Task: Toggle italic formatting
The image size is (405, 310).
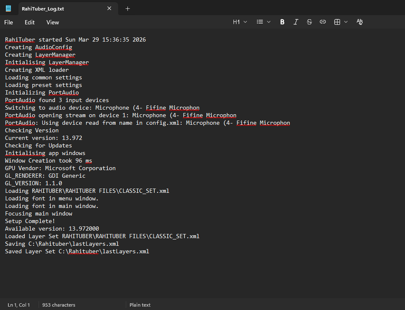Action: point(296,22)
